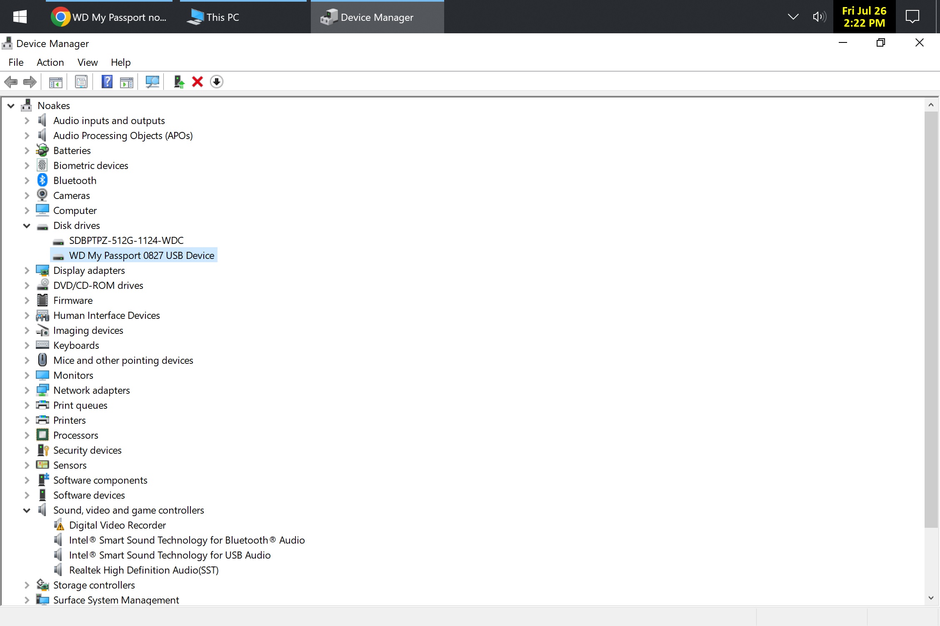Open the Help menu

[x=120, y=62]
